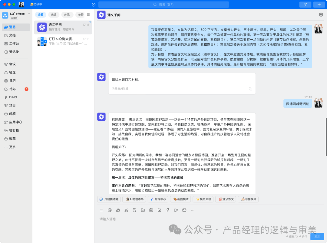This screenshot has height=243, width=327.
Task: Click the document add icon in message toolbar
Action: click(x=134, y=210)
